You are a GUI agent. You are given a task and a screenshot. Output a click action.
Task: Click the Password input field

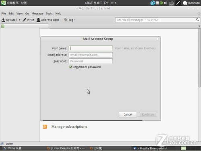[91, 61]
